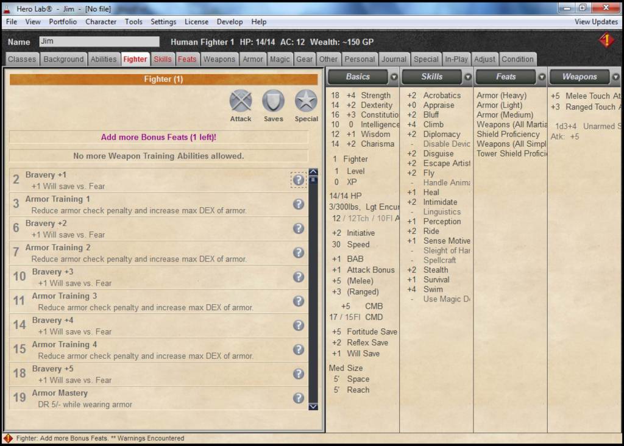Viewport: 624px width, 446px height.
Task: Click help icon for Bravery +4
Action: point(299,325)
